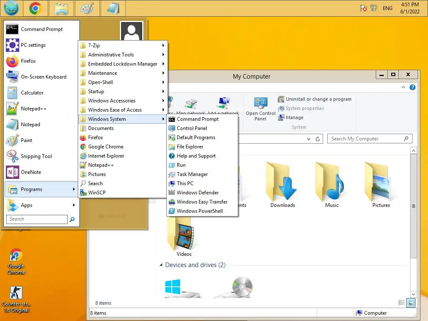Launch Snipping Tool

coord(41,156)
